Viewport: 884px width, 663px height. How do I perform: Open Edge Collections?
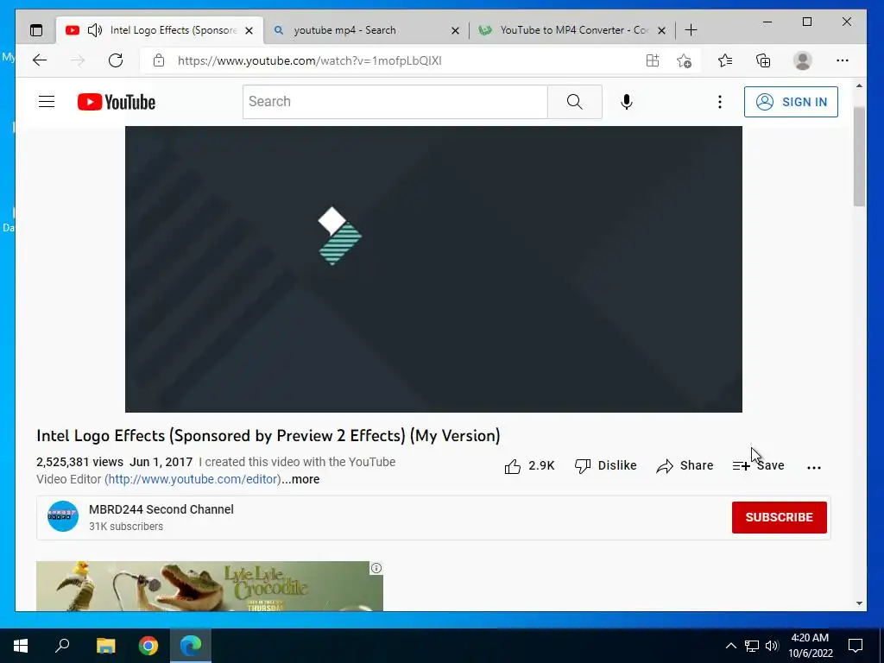763,60
